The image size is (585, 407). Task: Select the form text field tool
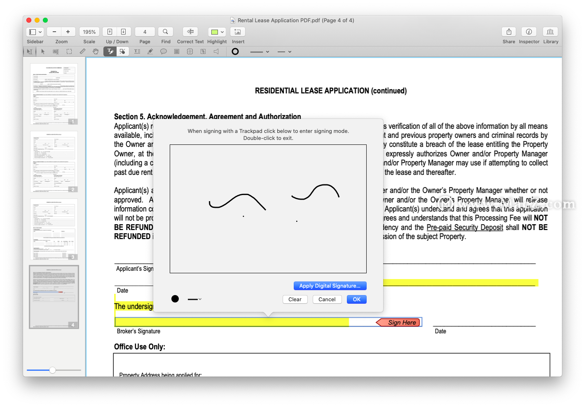(56, 51)
